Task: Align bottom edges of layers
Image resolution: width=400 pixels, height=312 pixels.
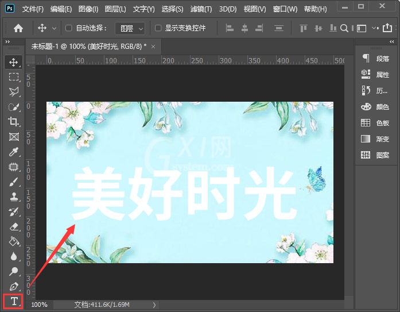Action: [x=333, y=28]
